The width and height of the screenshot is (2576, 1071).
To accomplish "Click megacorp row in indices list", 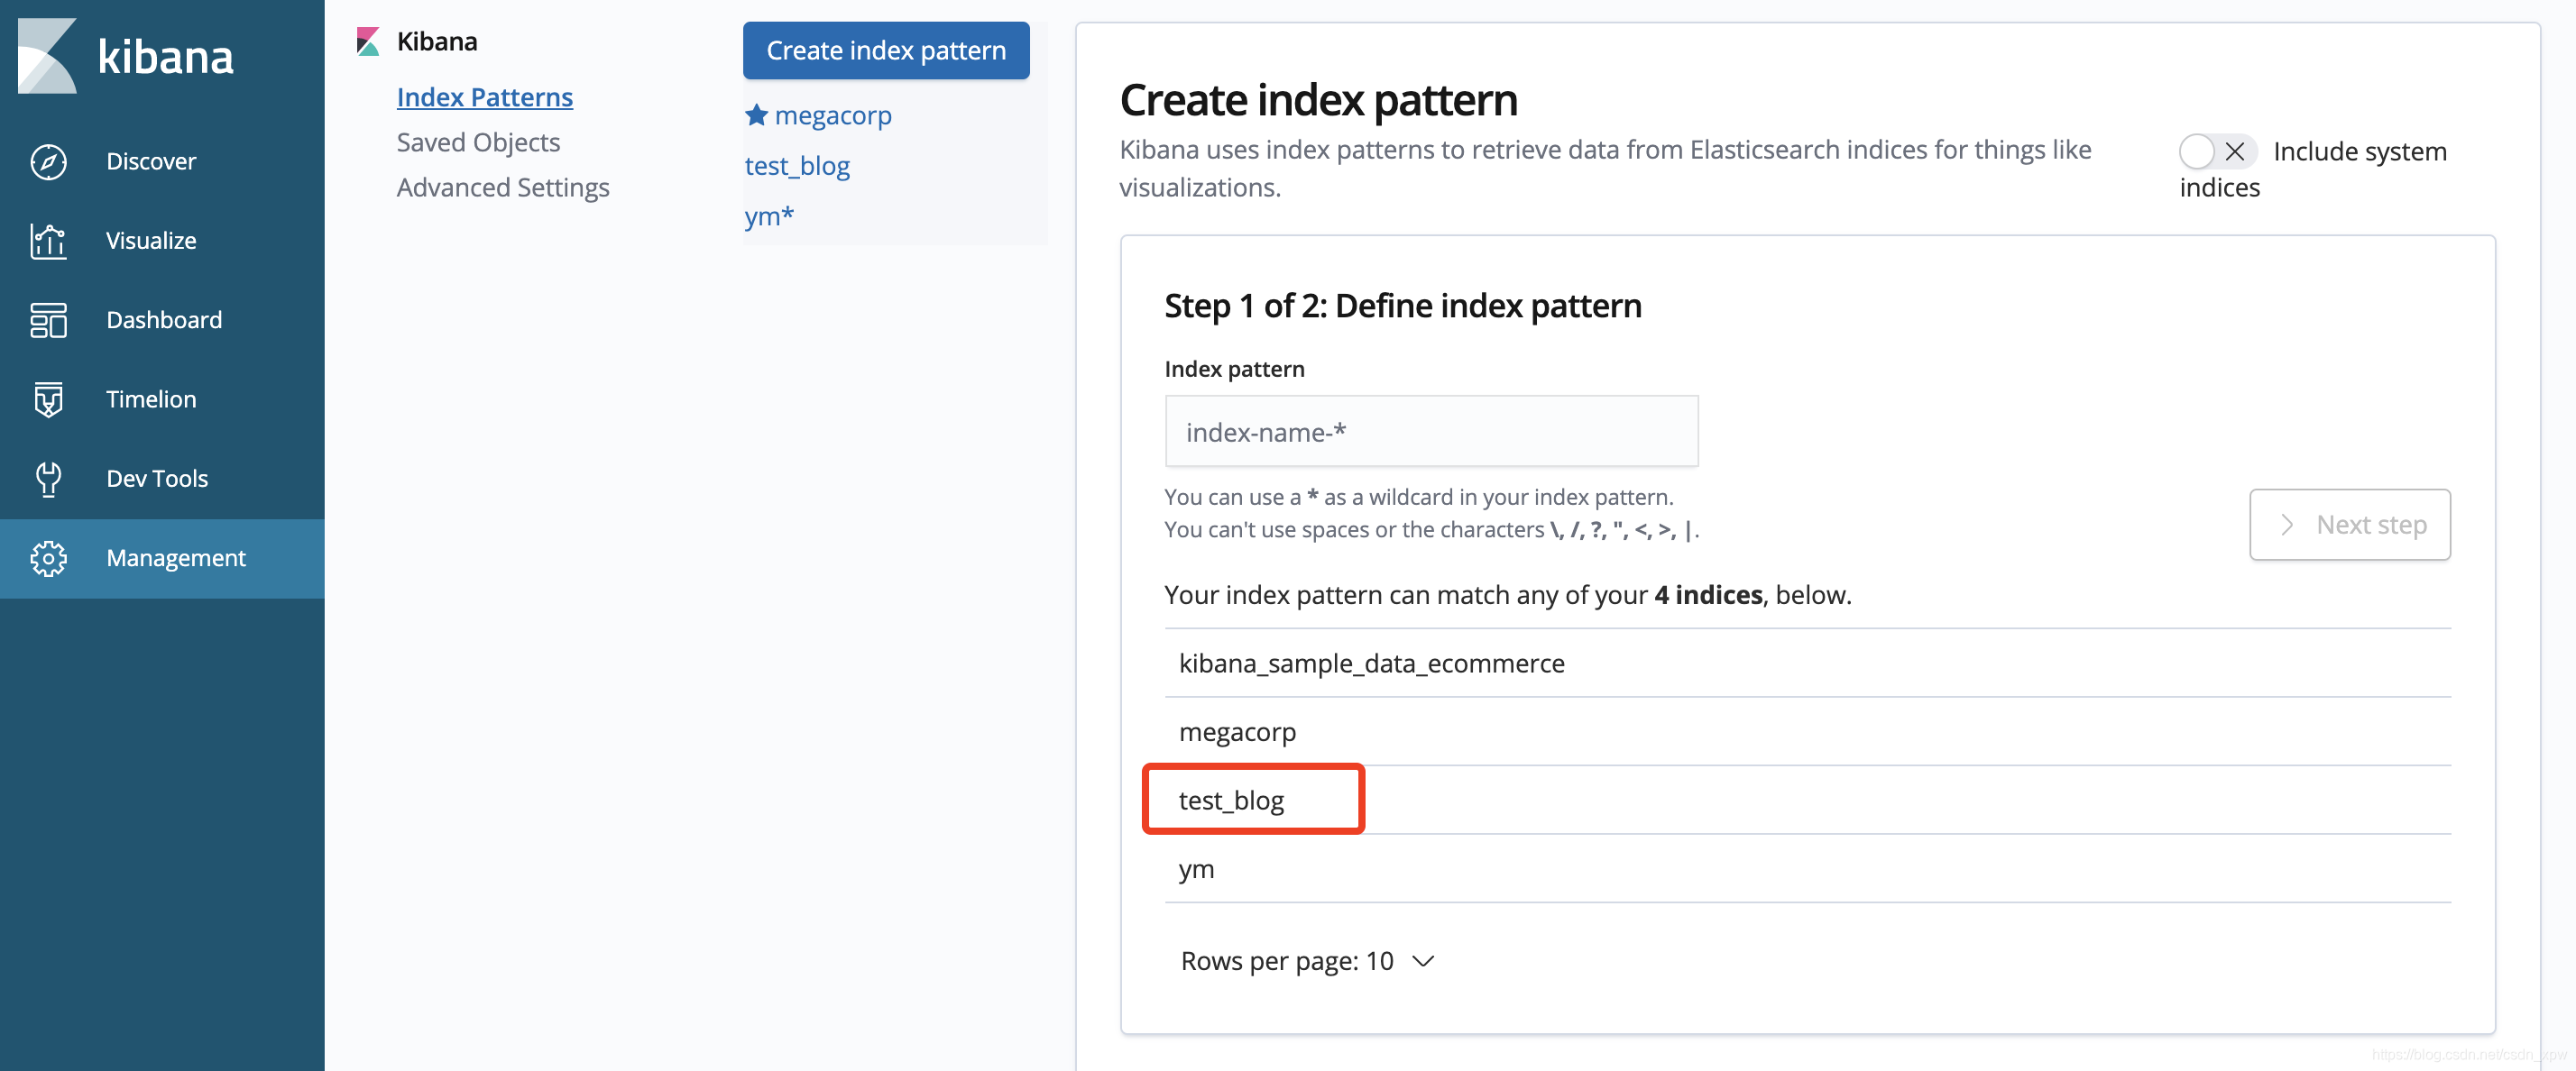I will click(1807, 731).
